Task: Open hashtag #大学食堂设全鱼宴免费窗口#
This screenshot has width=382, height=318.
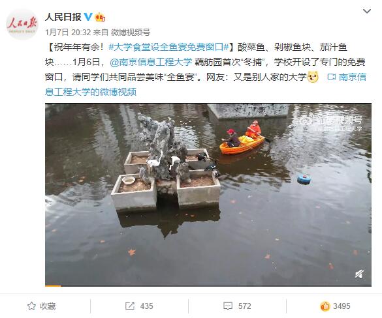Action: point(169,47)
